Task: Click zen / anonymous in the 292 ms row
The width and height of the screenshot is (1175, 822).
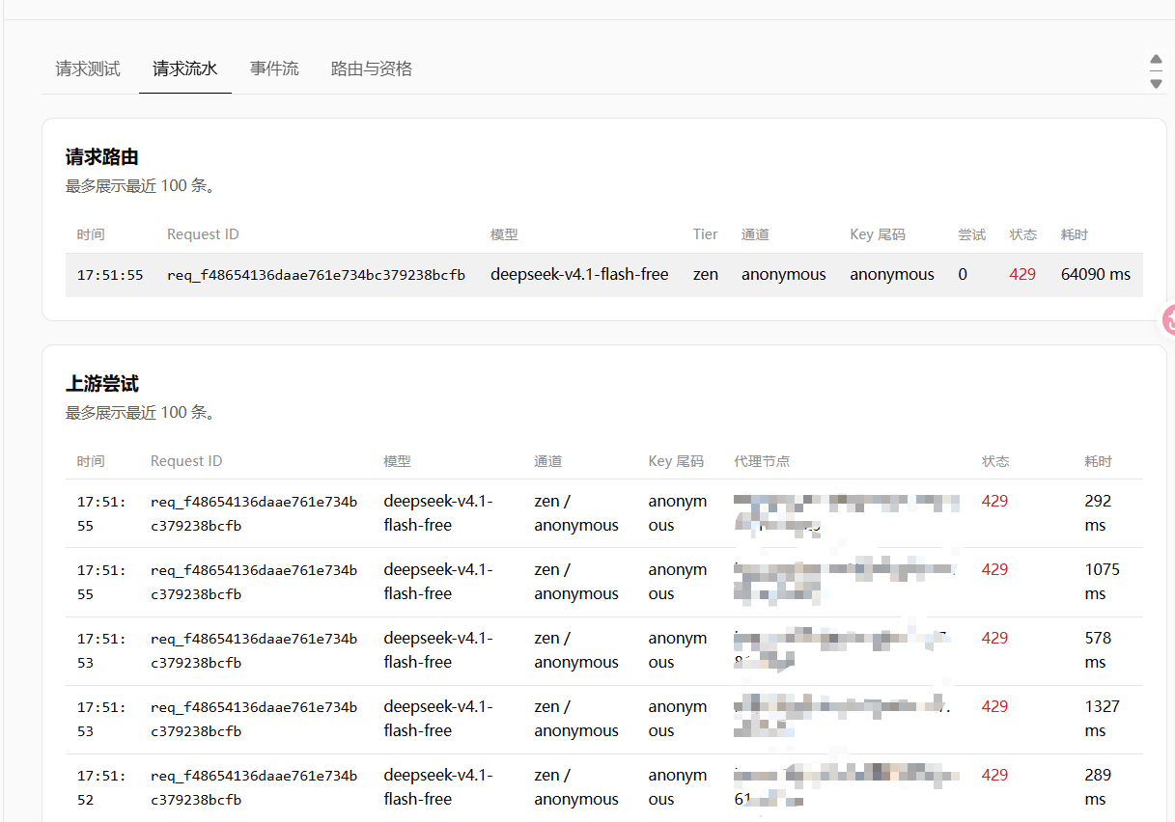Action: pos(576,513)
